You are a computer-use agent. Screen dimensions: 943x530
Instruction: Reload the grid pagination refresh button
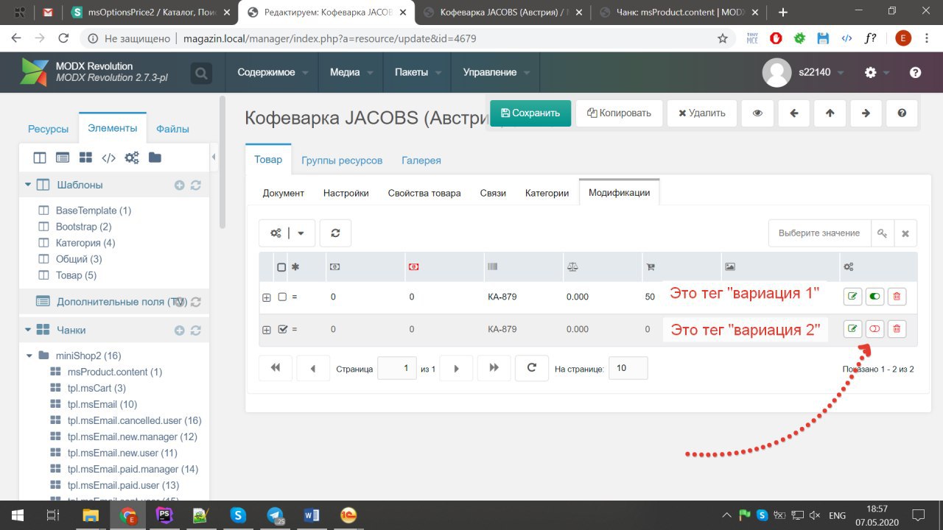point(531,368)
